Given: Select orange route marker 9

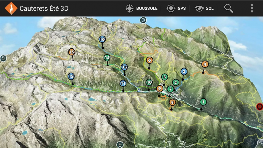Looking at the screenshot, I should click(x=159, y=89).
